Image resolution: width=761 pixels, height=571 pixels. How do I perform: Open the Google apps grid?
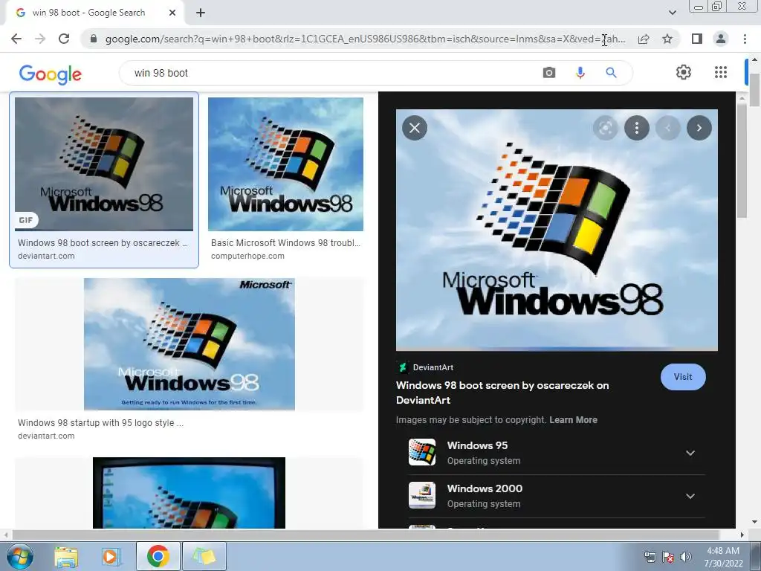(x=721, y=72)
